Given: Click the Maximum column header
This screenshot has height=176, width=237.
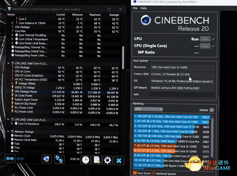Looking at the screenshot, I should click(95, 15).
